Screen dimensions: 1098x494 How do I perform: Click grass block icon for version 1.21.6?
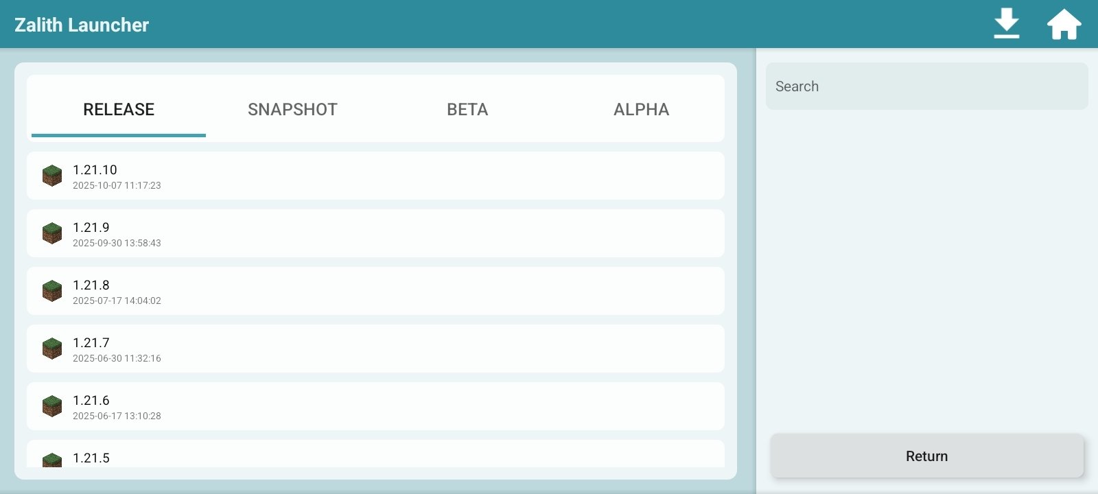click(x=52, y=406)
